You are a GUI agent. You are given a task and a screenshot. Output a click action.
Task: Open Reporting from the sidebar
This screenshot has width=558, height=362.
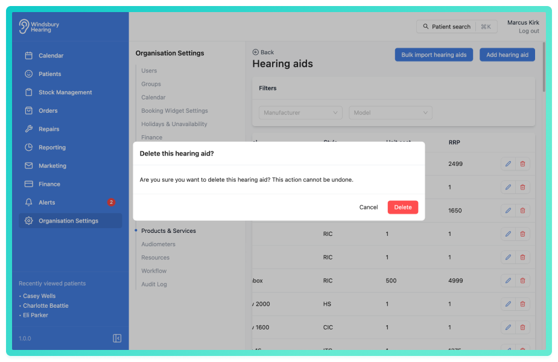[x=70, y=147]
